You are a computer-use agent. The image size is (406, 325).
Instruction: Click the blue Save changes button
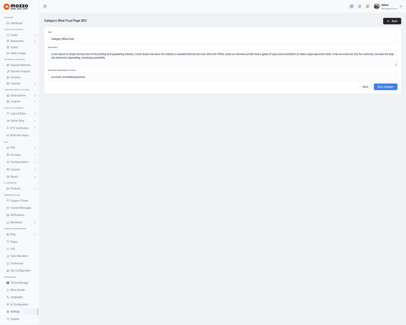(385, 87)
